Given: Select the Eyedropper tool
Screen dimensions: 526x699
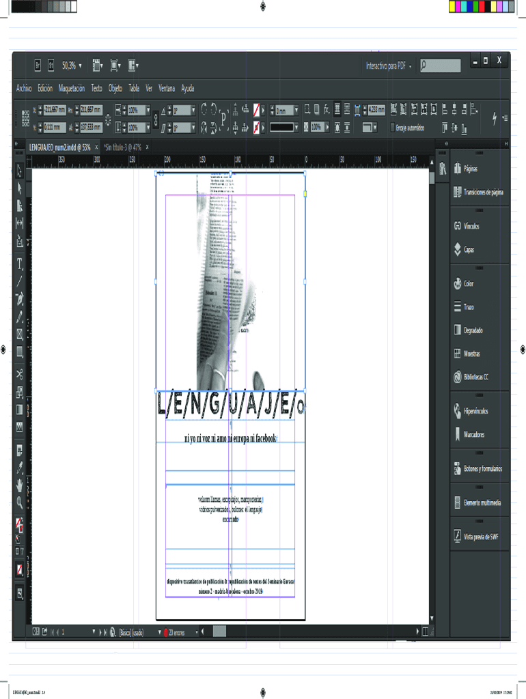Looking at the screenshot, I should (19, 468).
